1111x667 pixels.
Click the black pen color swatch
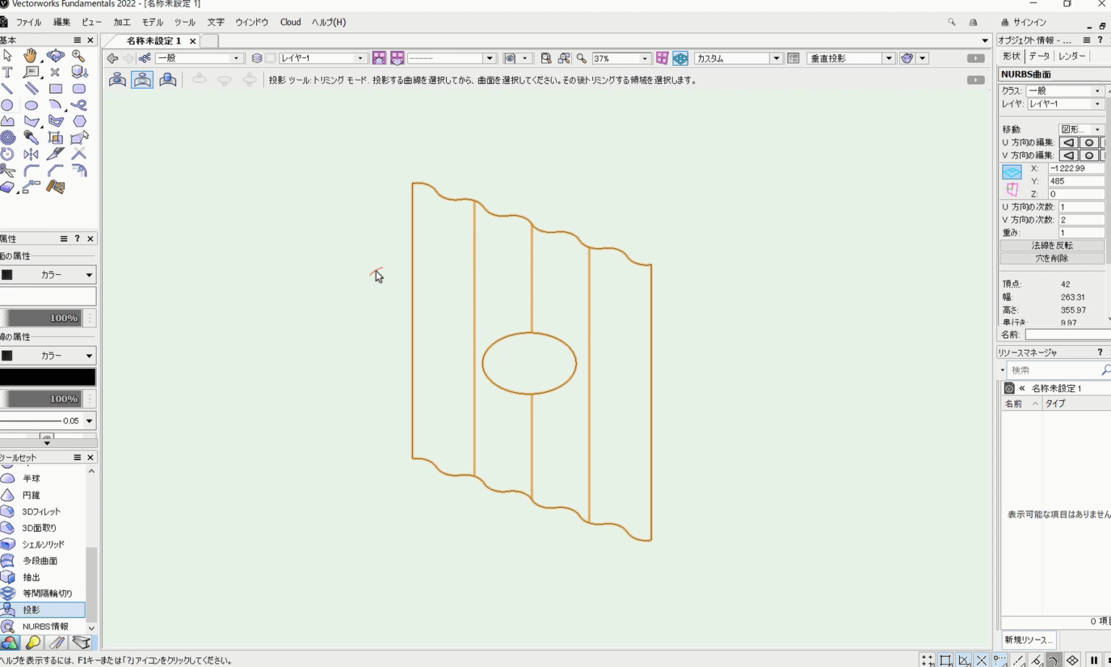[x=48, y=377]
